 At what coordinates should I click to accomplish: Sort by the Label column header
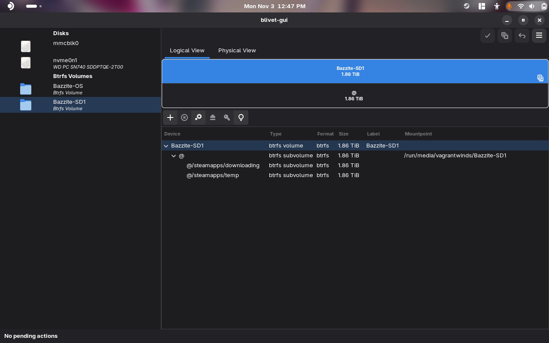coord(373,134)
